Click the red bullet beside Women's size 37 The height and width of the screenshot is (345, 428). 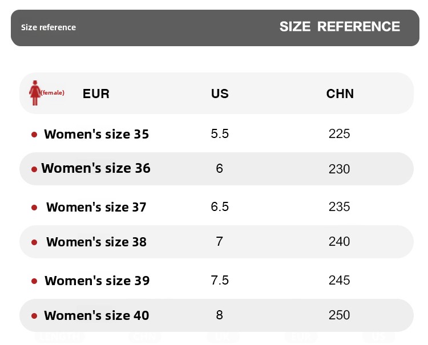34,208
